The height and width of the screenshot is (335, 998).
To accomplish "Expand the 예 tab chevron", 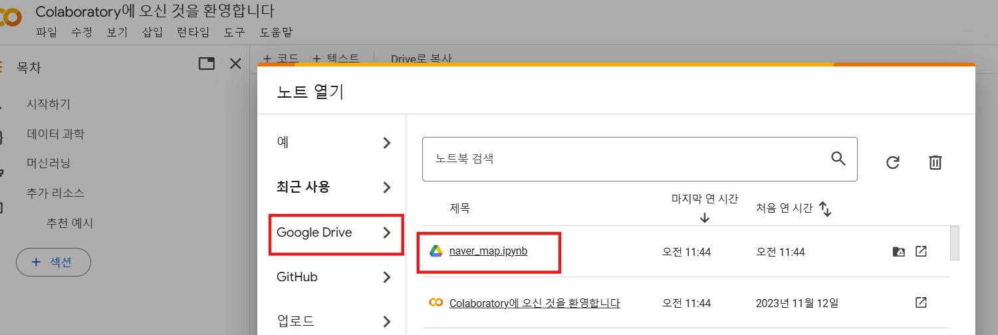I will pyautogui.click(x=387, y=143).
